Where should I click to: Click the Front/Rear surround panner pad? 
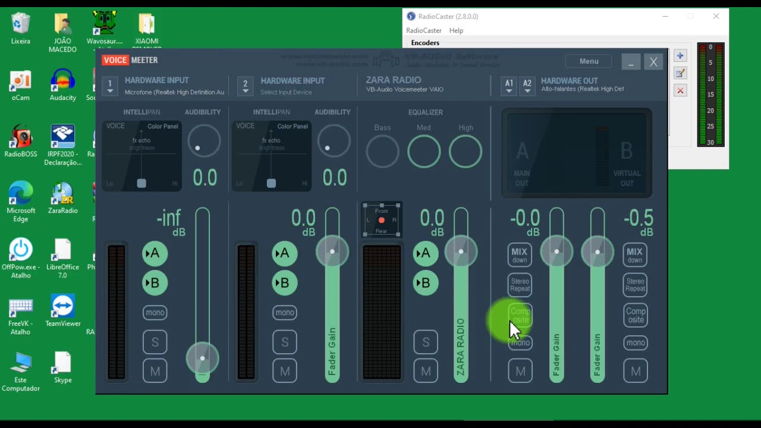(382, 220)
